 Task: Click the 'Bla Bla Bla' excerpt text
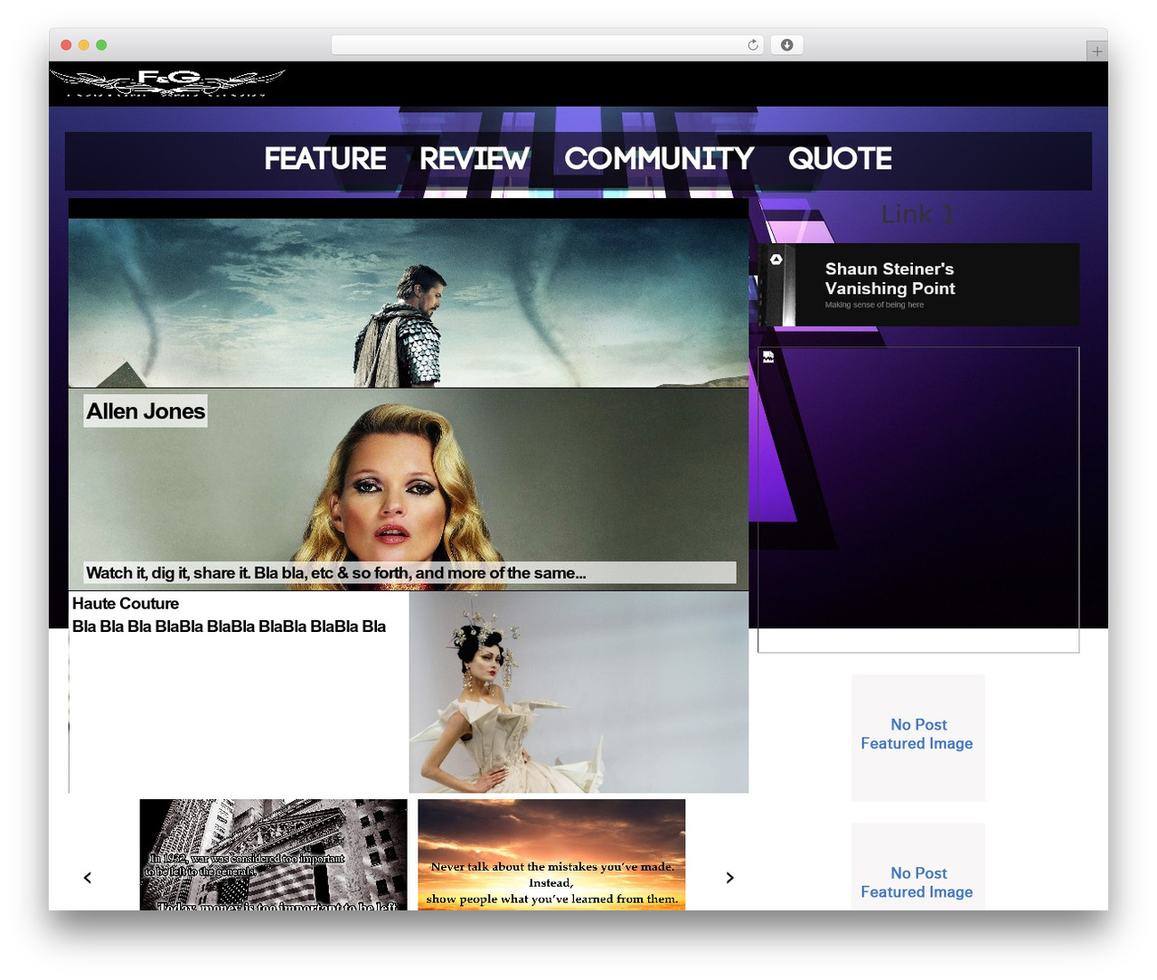(x=229, y=627)
